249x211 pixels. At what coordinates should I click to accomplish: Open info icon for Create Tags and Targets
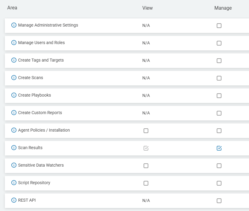click(14, 60)
